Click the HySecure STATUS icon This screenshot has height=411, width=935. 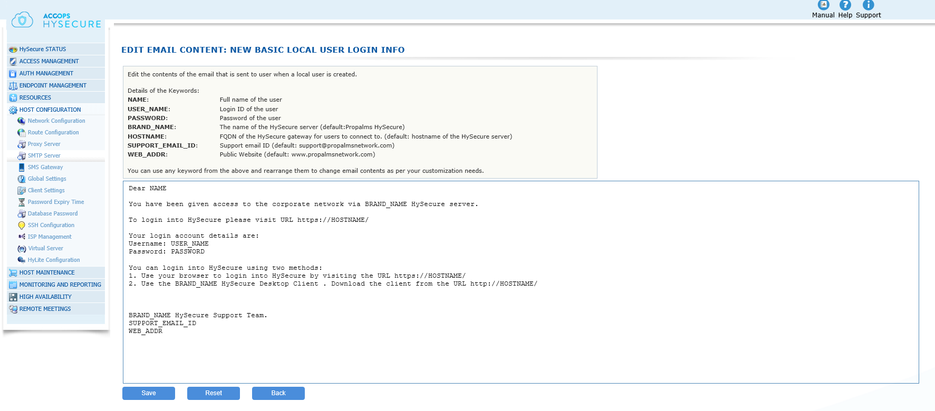click(x=13, y=50)
